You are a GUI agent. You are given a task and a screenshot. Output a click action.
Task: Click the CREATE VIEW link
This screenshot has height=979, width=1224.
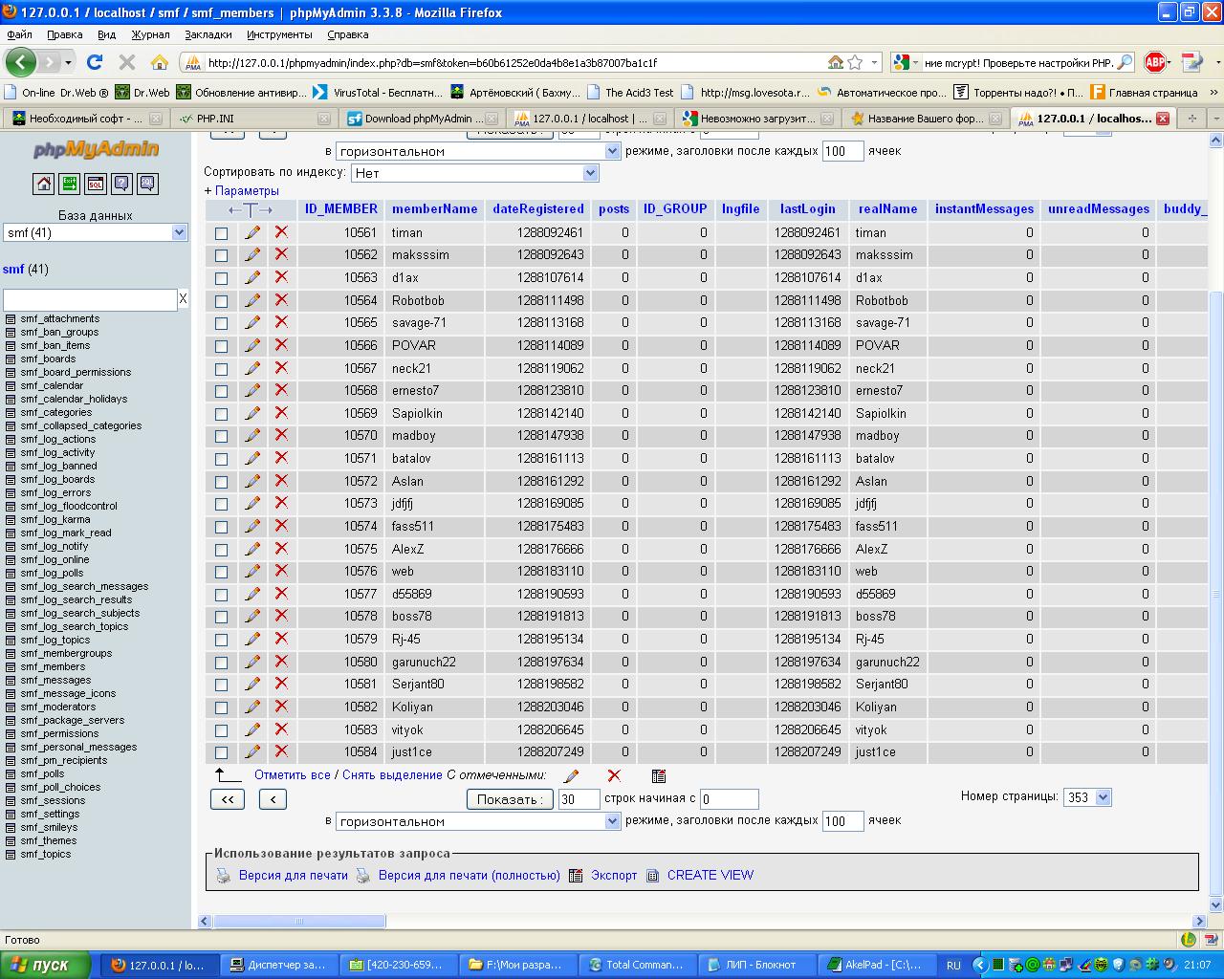[710, 875]
